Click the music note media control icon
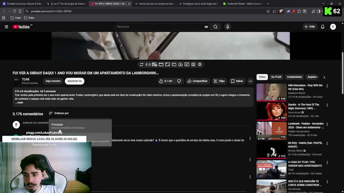This screenshot has width=344, height=193. point(313,11)
